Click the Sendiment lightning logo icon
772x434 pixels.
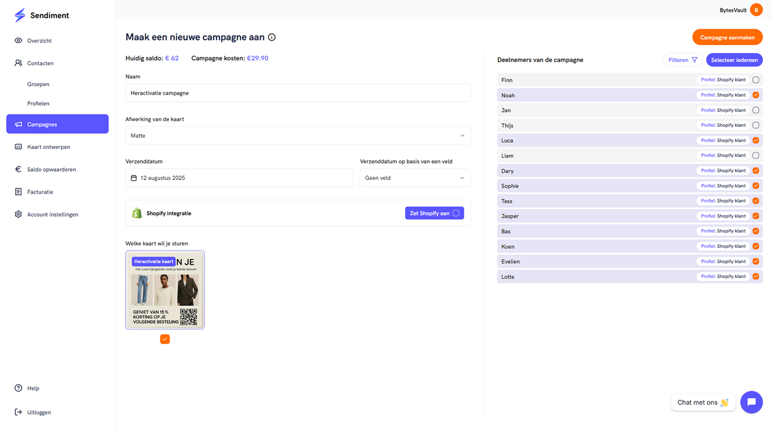20,15
